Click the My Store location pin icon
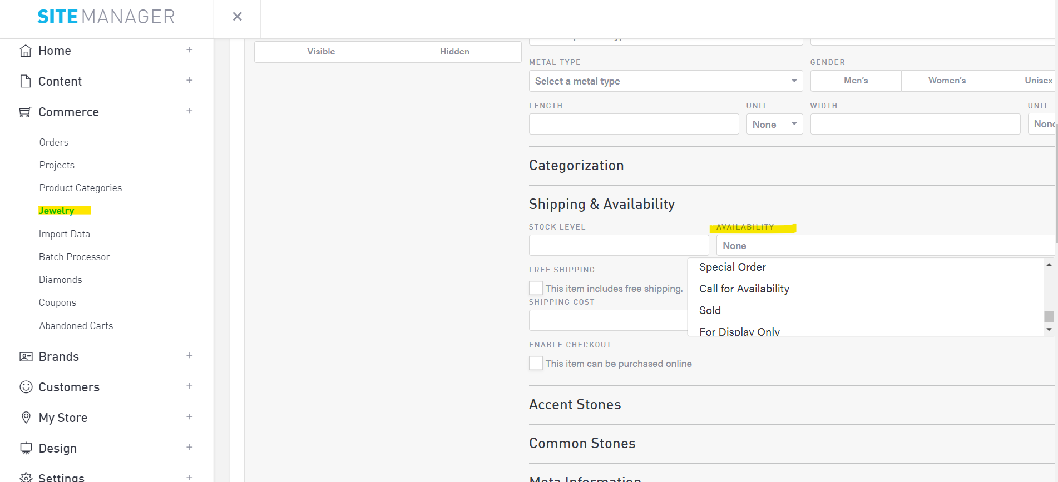Image resolution: width=1058 pixels, height=482 pixels. (x=26, y=418)
